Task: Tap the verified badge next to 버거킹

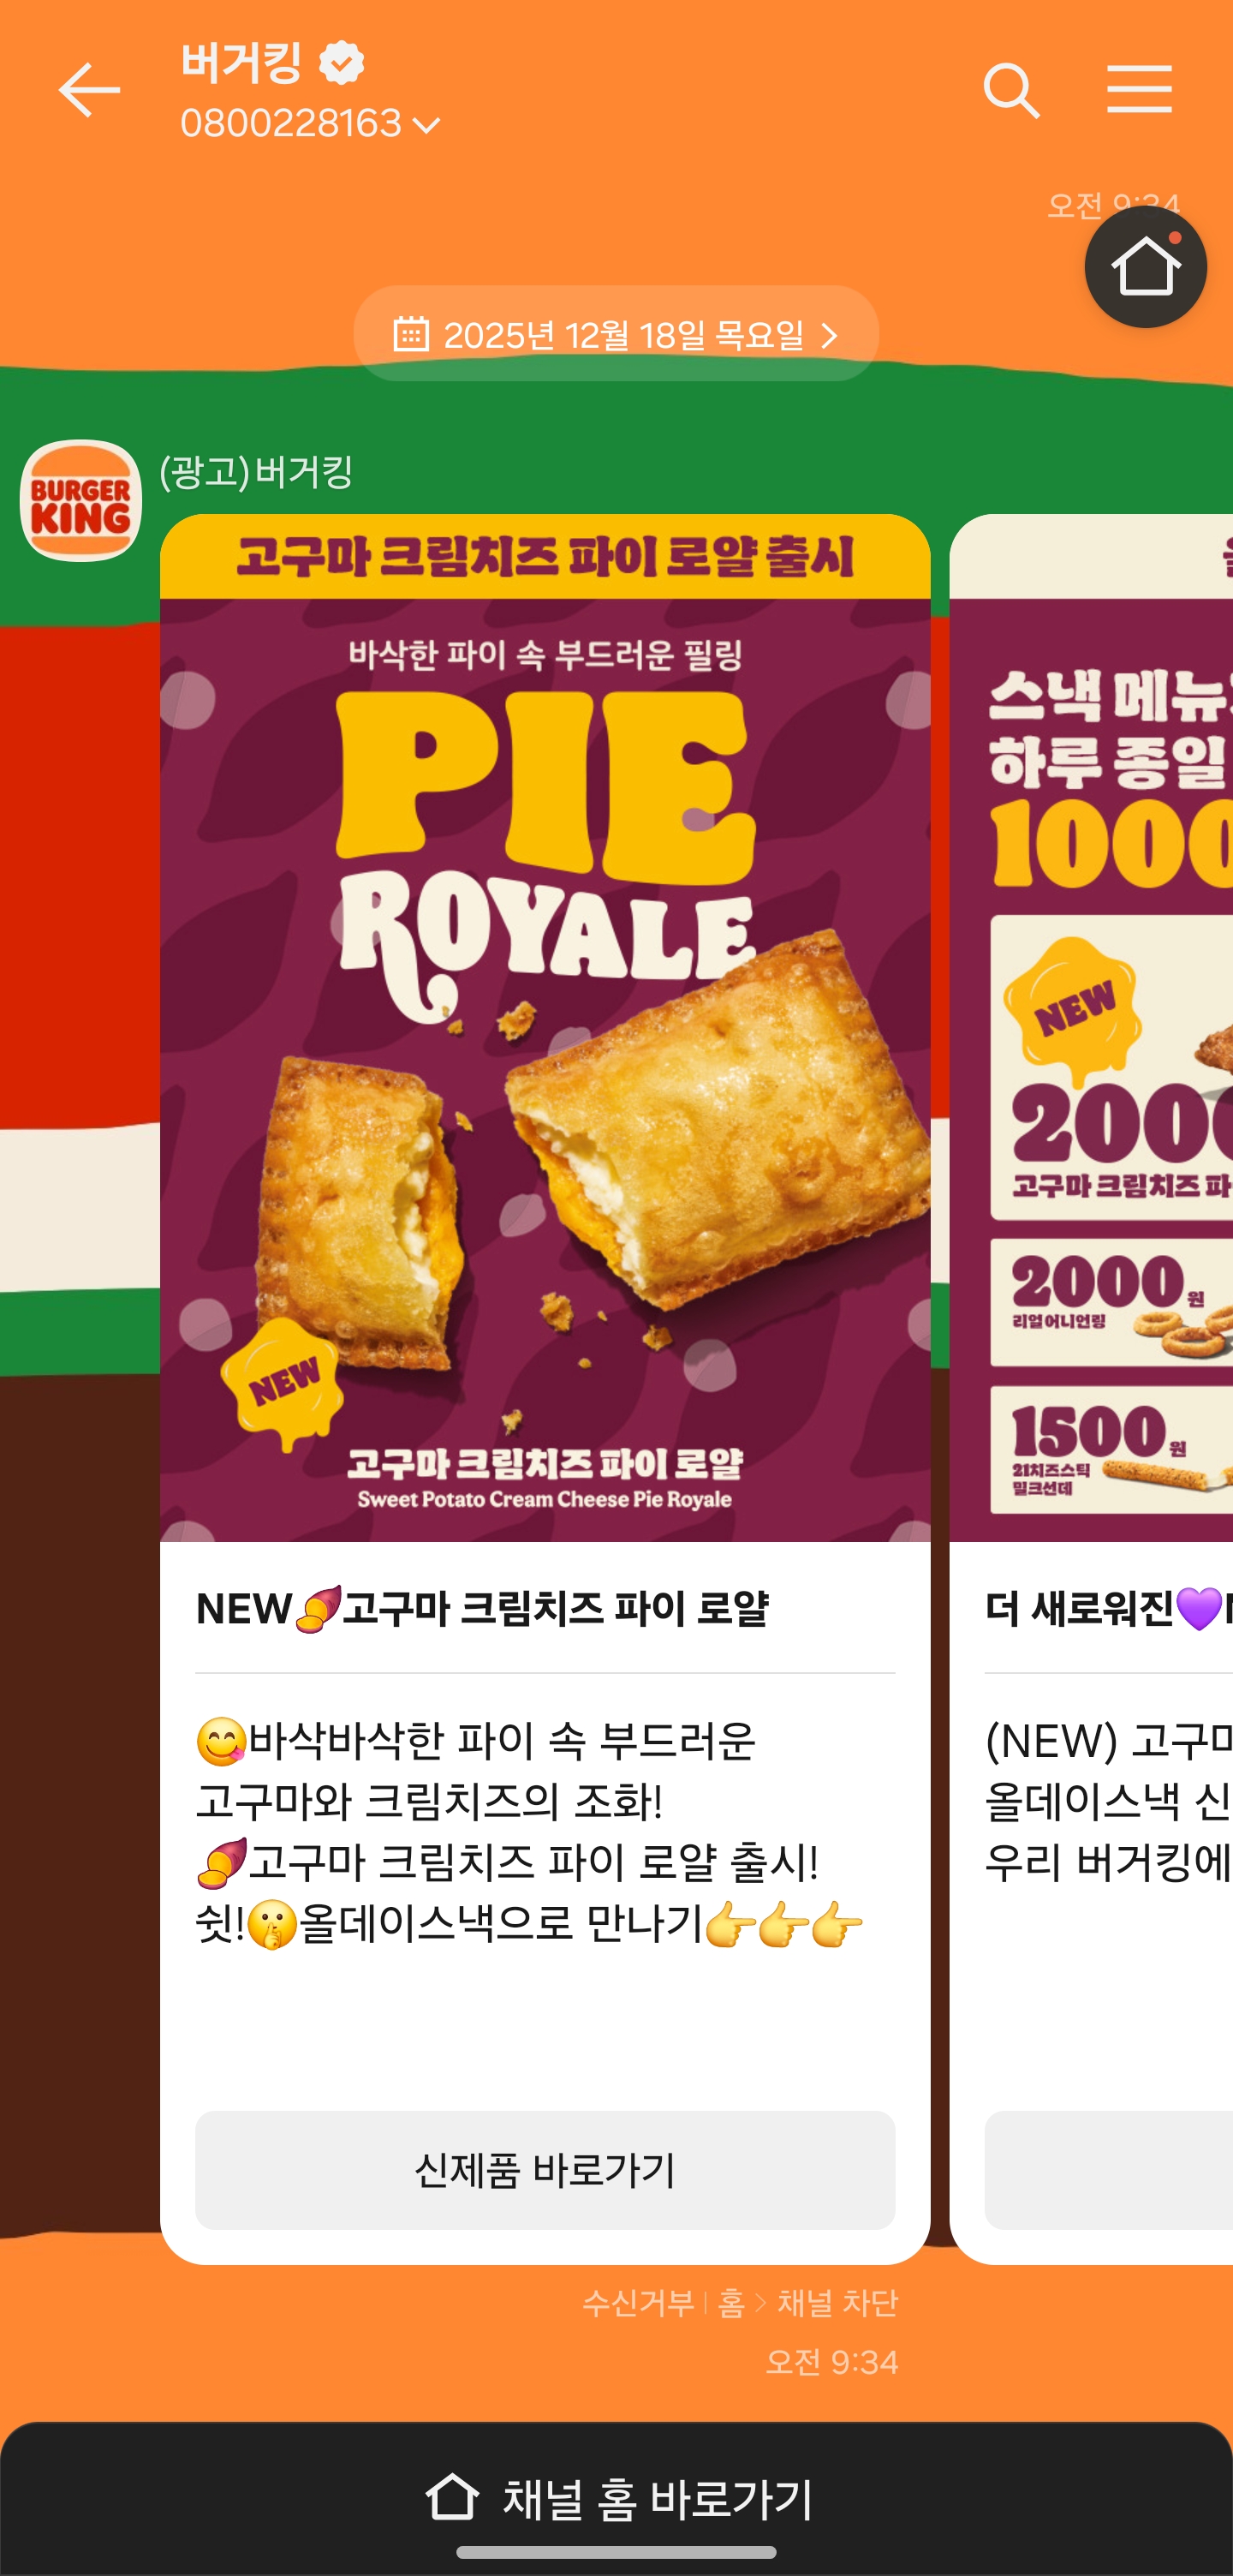Action: (x=342, y=63)
